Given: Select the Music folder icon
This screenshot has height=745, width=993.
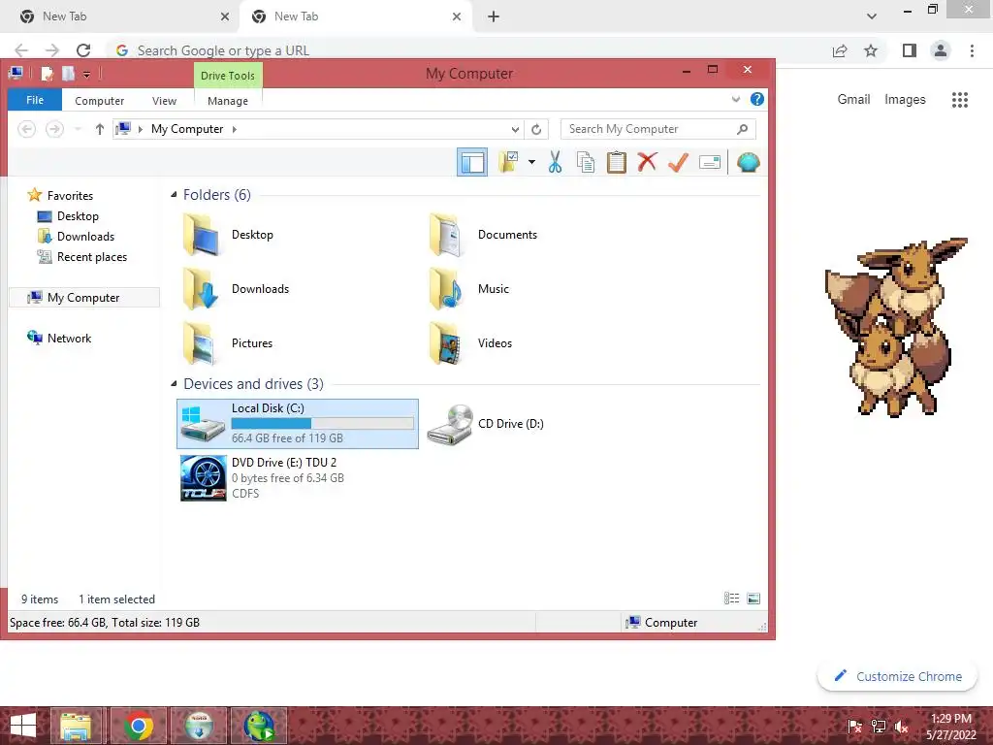Looking at the screenshot, I should pos(448,289).
